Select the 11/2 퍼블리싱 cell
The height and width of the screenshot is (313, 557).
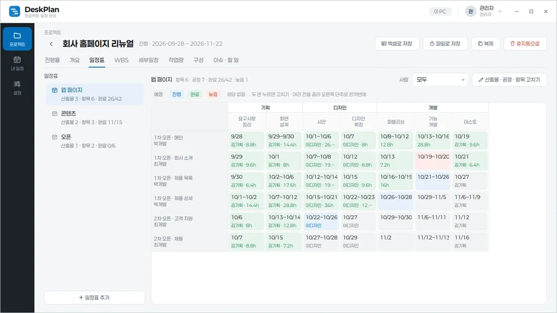coord(396,242)
